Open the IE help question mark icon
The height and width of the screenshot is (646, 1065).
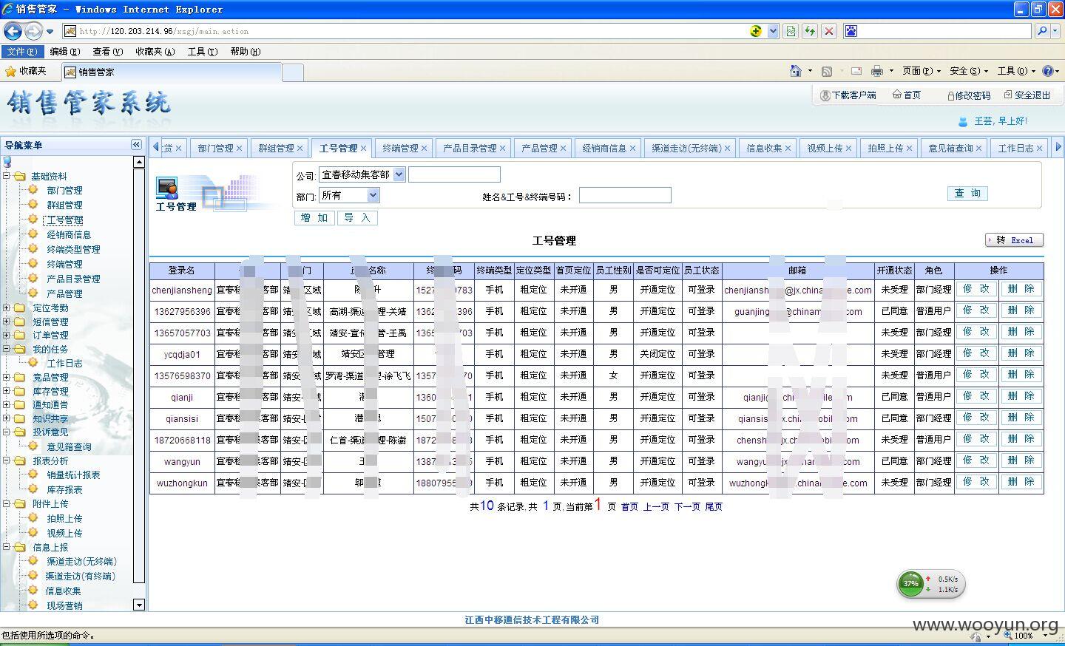pos(1048,71)
